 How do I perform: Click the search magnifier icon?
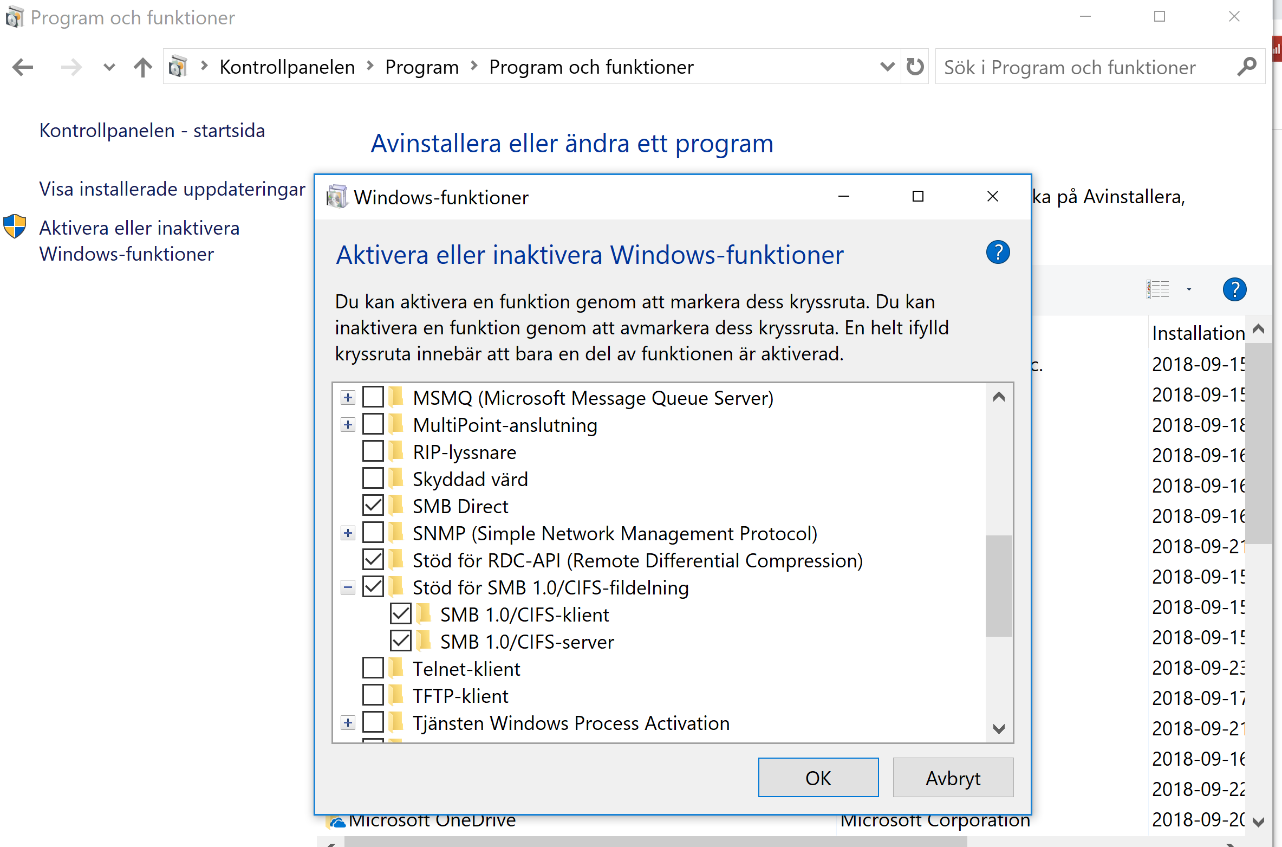tap(1247, 67)
